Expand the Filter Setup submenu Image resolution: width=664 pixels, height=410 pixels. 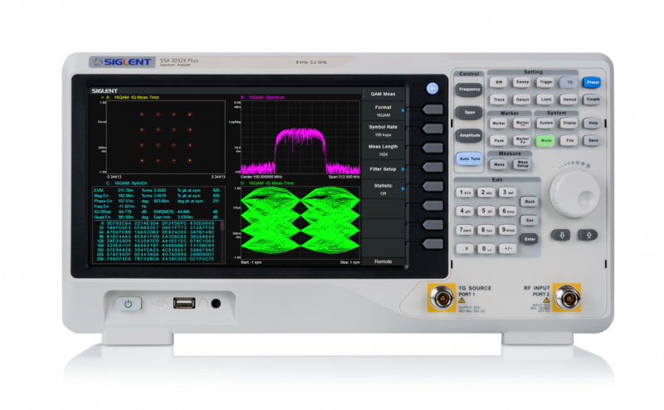[x=383, y=169]
